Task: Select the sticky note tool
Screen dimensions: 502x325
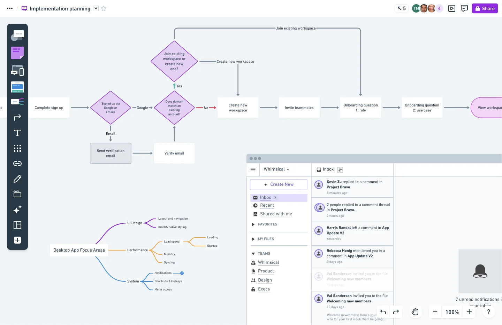Action: coord(17,53)
